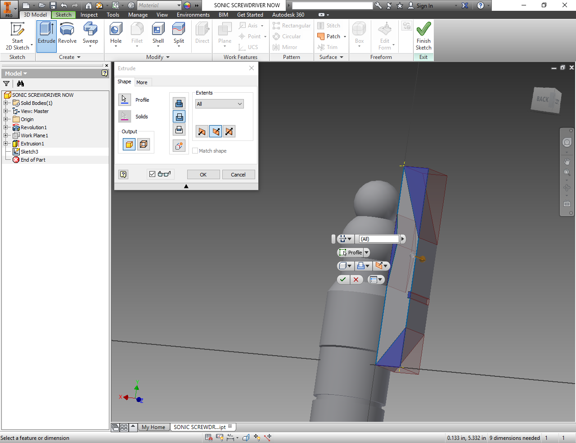Open the Modify panel dropdown

click(x=158, y=57)
